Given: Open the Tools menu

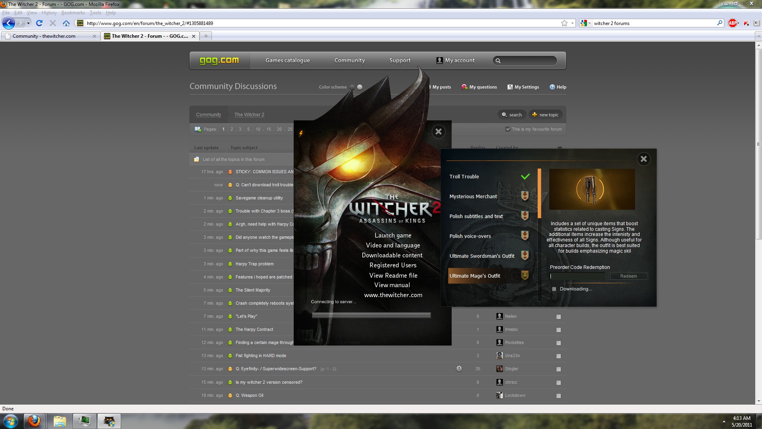Looking at the screenshot, I should (95, 13).
